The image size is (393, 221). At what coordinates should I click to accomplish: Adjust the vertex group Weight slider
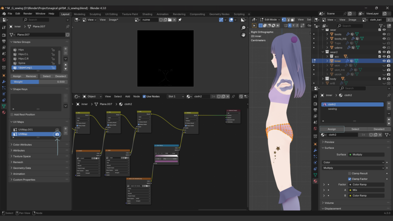click(38, 82)
